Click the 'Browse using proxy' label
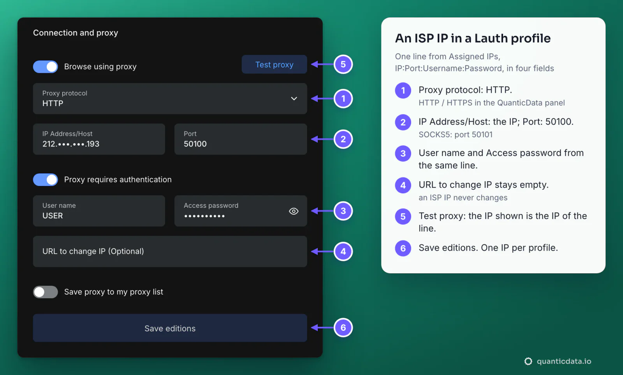Viewport: 623px width, 375px height. (100, 67)
